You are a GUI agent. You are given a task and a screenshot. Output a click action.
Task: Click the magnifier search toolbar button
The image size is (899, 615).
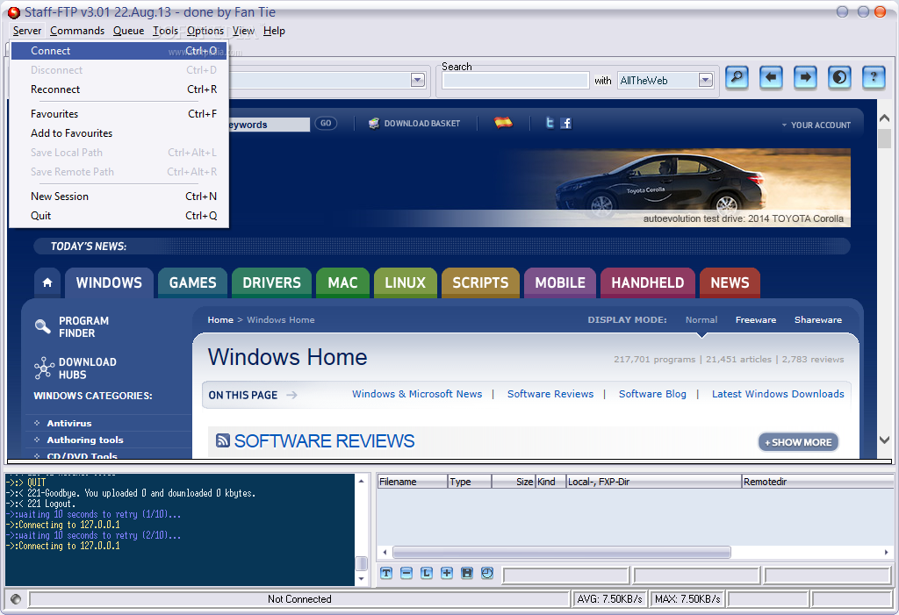pyautogui.click(x=737, y=77)
